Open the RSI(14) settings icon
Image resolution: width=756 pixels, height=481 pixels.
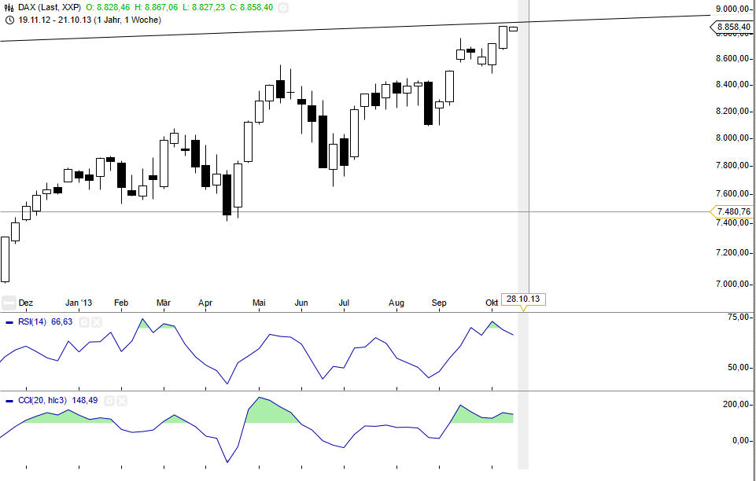point(84,321)
